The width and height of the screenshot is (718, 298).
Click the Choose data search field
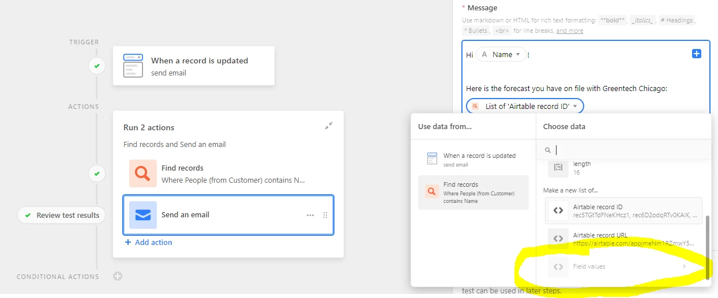tap(623, 150)
